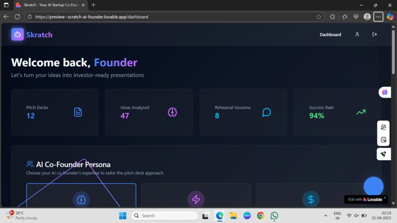Open browser settings and more menu
397x223 pixels.
coord(378,17)
